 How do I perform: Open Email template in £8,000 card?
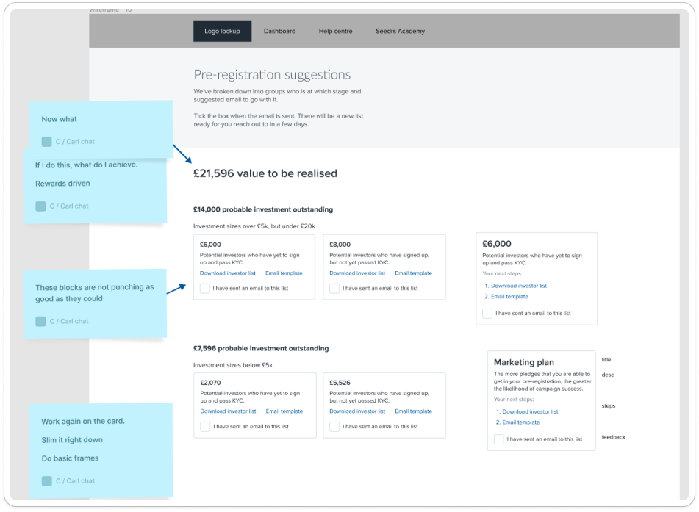point(413,273)
